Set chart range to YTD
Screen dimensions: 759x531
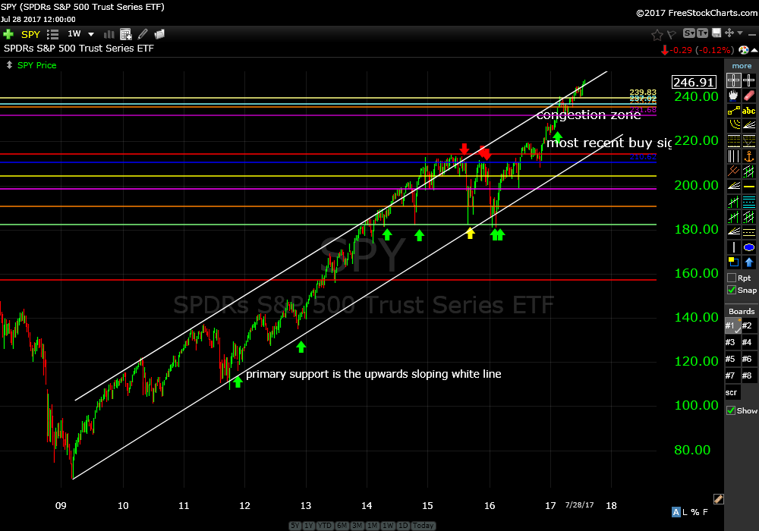click(324, 526)
